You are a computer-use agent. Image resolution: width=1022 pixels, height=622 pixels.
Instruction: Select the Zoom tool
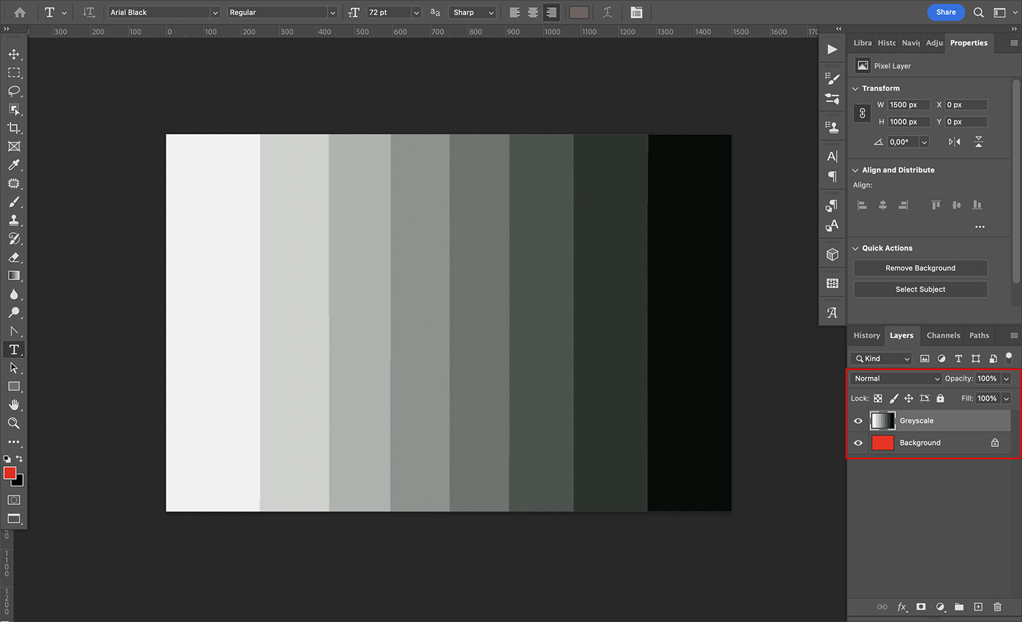pos(14,423)
